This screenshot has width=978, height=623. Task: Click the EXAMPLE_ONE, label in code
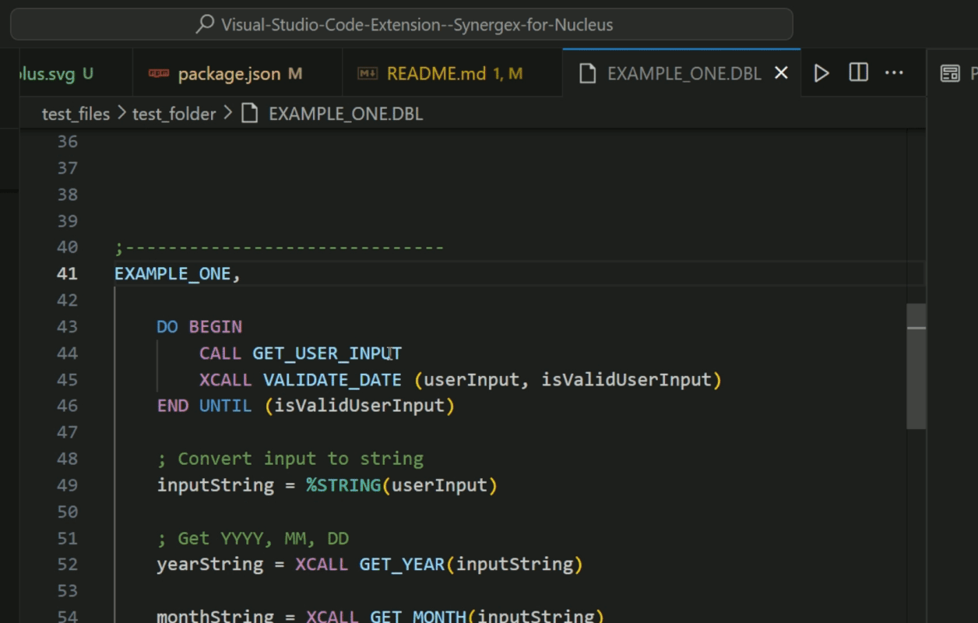pyautogui.click(x=178, y=274)
